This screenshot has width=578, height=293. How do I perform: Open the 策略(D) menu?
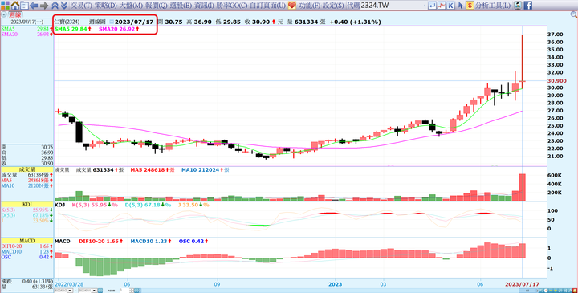click(x=106, y=5)
